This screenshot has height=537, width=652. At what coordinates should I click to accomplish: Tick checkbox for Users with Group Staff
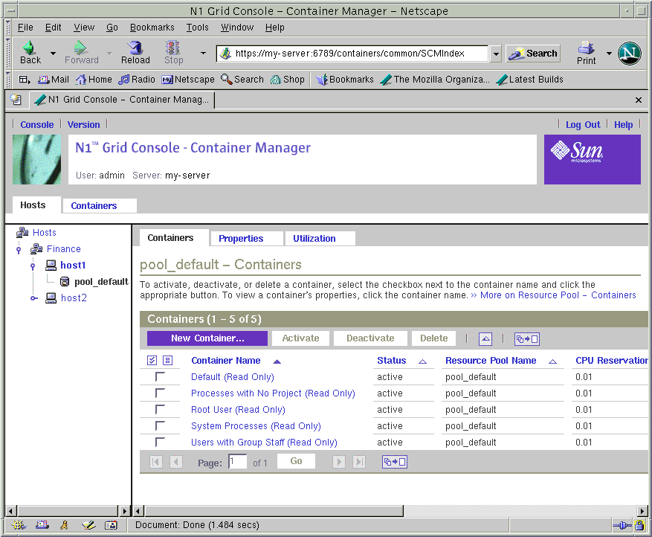[160, 442]
